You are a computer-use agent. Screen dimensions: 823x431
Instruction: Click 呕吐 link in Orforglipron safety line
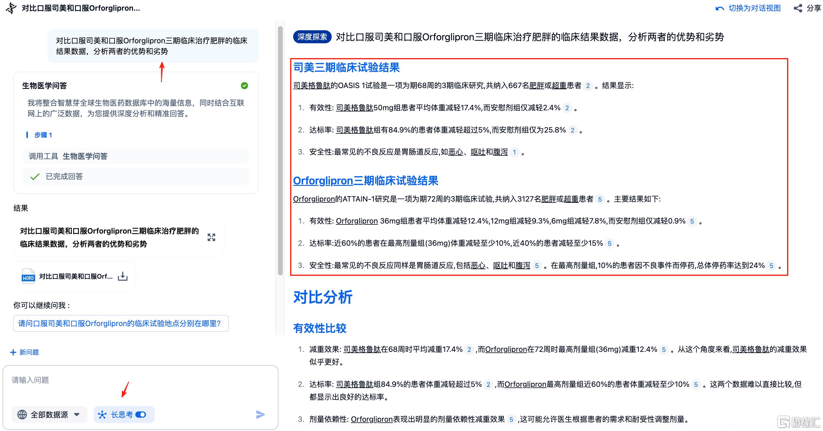point(500,266)
